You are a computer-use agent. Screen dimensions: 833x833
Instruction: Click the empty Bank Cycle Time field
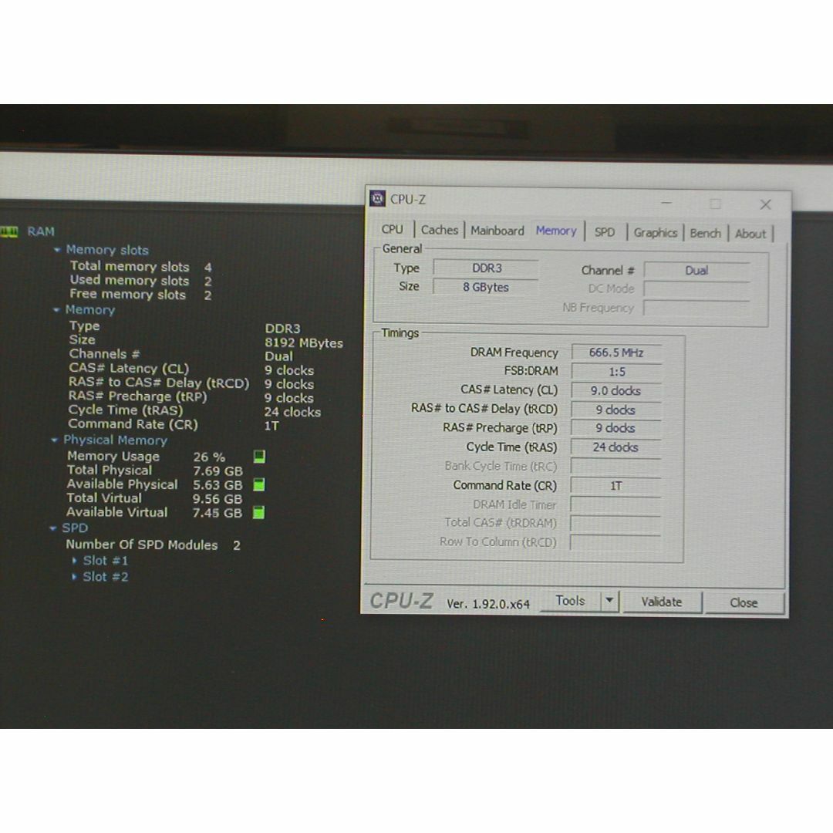click(x=615, y=467)
